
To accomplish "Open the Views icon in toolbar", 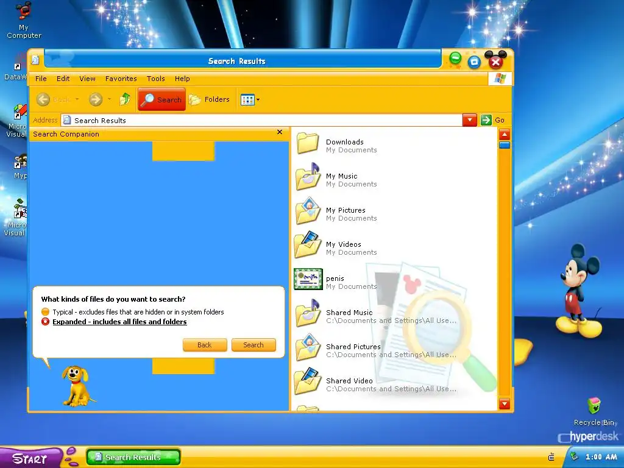I will [247, 99].
